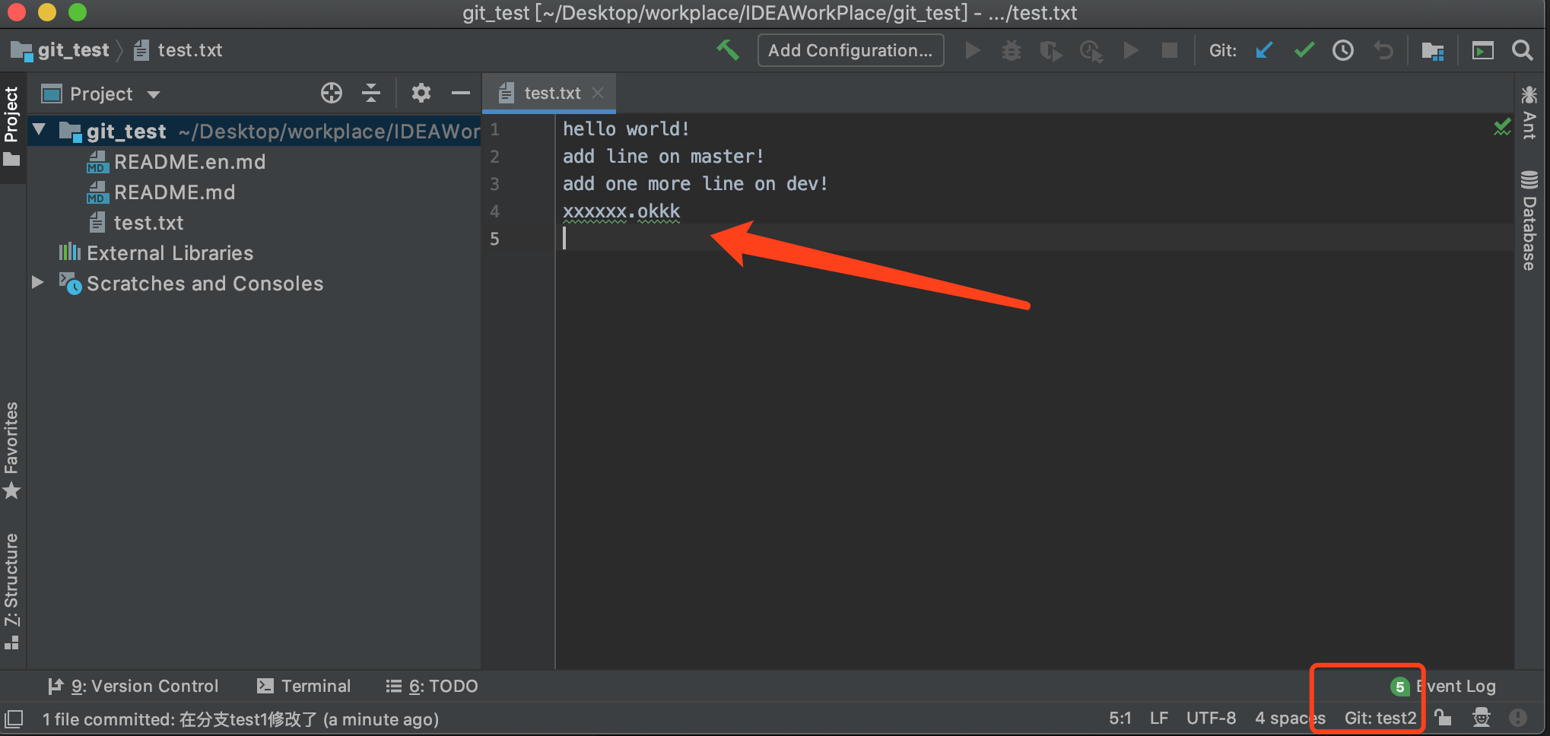1550x736 pixels.
Task: Open the Ant tool window
Action: click(1529, 113)
